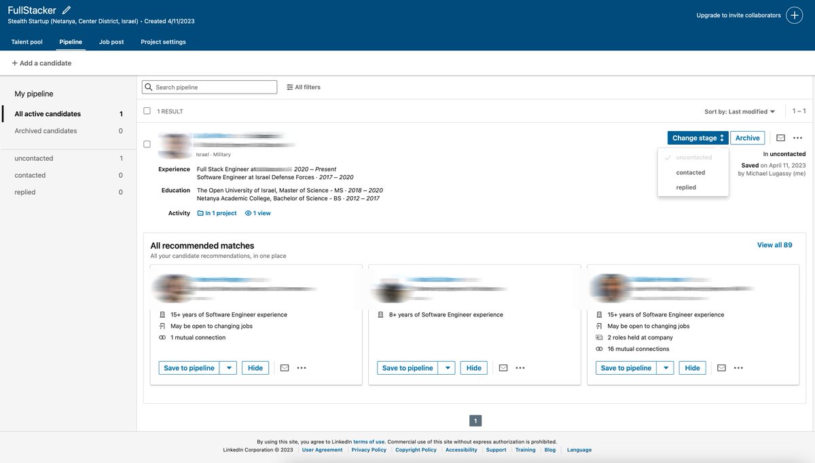Filter by All active candidates
Screen dimensions: 815x463
69,114
